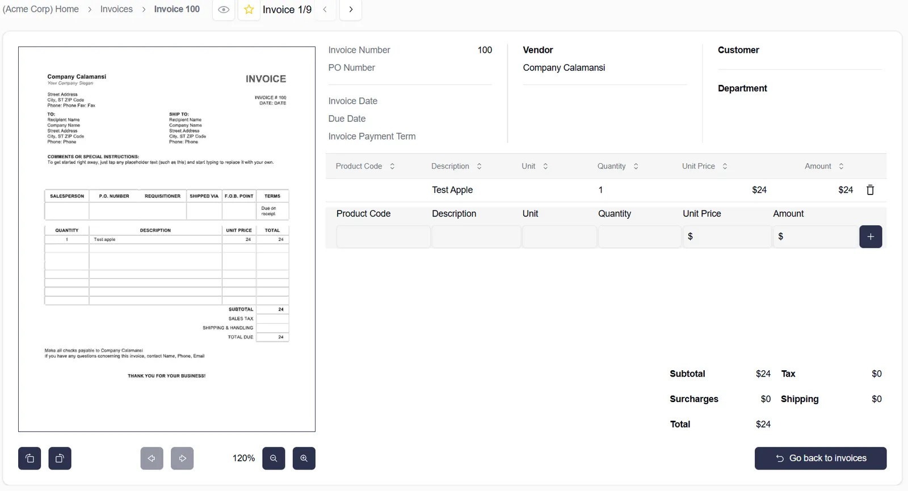Click the Total label

click(x=680, y=424)
